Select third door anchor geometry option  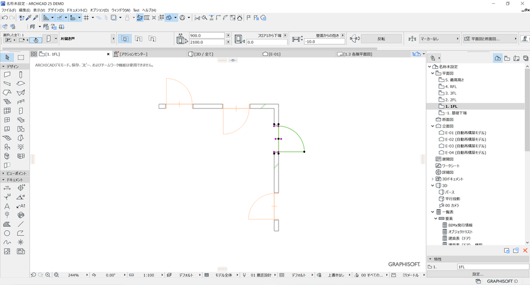(x=152, y=39)
